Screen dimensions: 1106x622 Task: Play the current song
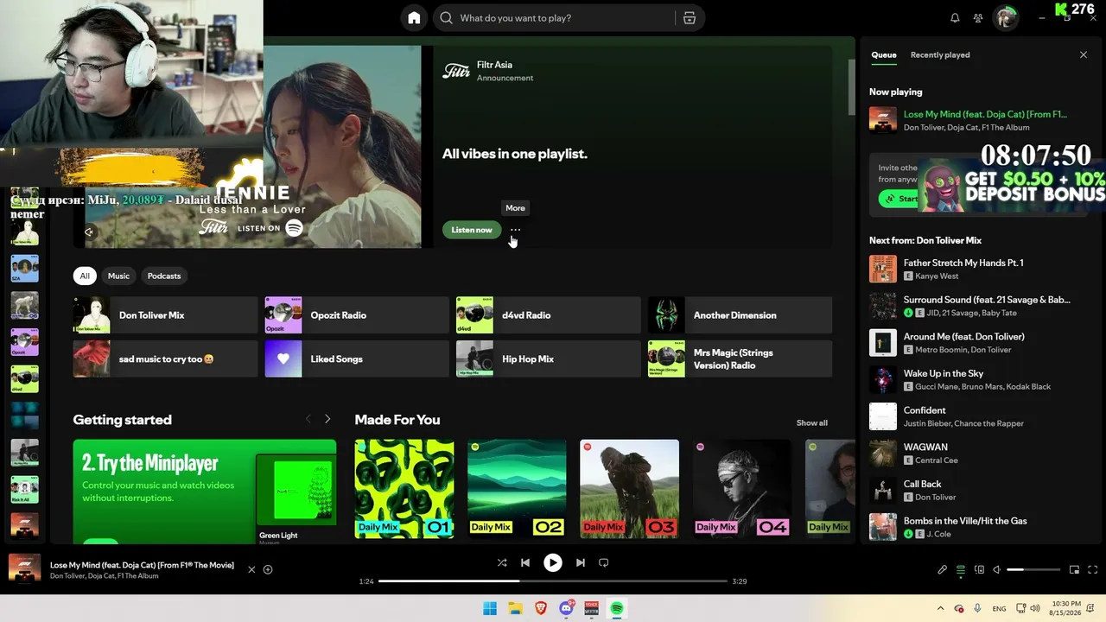pyautogui.click(x=553, y=562)
